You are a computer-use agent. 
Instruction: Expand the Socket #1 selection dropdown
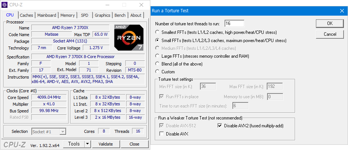(x=63, y=132)
